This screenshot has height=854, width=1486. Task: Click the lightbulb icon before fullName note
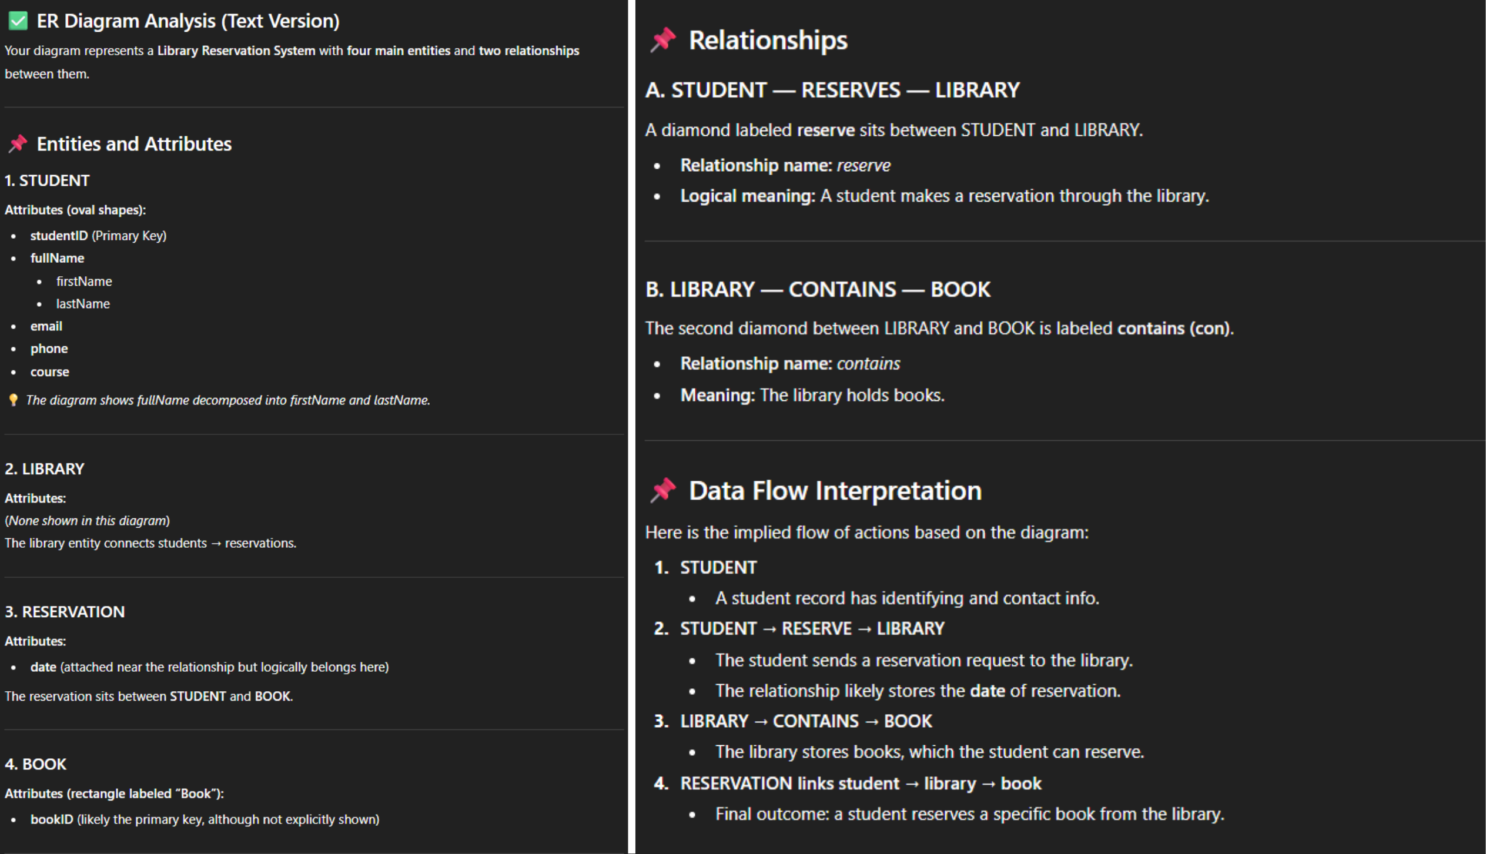(13, 400)
